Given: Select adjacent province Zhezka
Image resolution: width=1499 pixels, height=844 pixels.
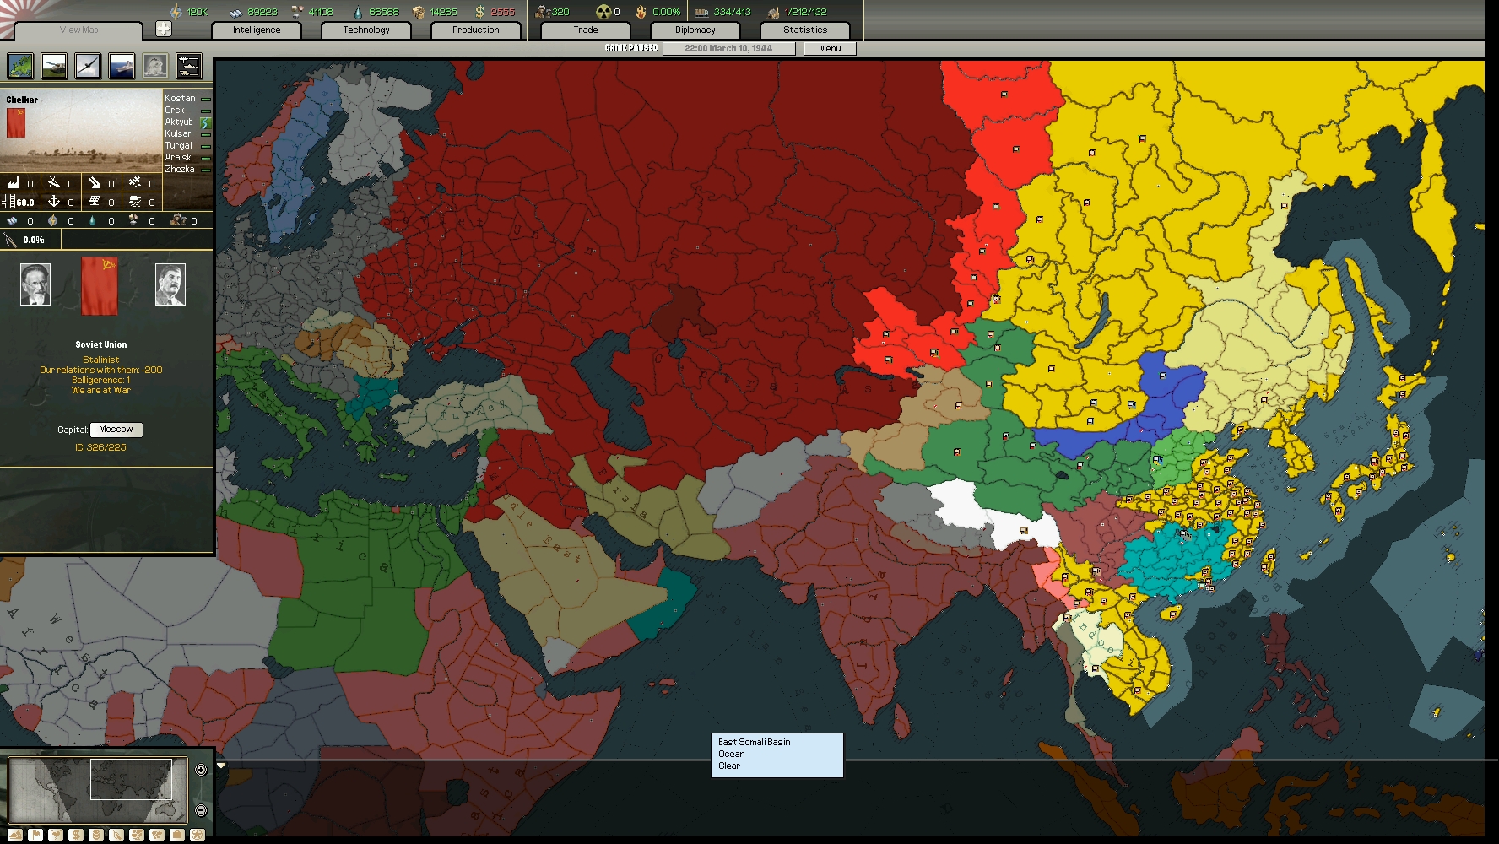Looking at the screenshot, I should click(x=180, y=169).
